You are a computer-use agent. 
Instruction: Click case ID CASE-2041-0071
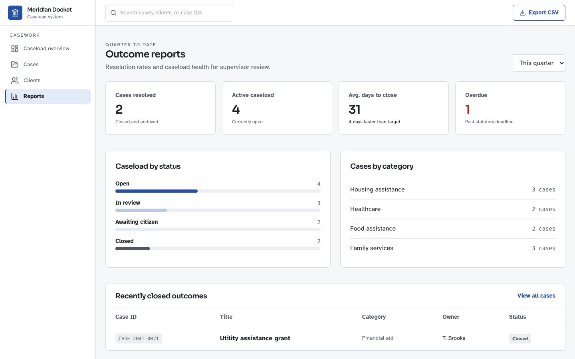pyautogui.click(x=139, y=338)
